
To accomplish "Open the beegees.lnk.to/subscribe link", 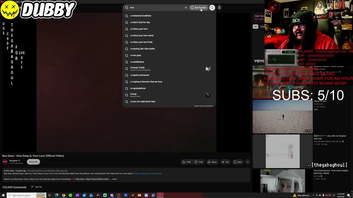I will click(148, 174).
